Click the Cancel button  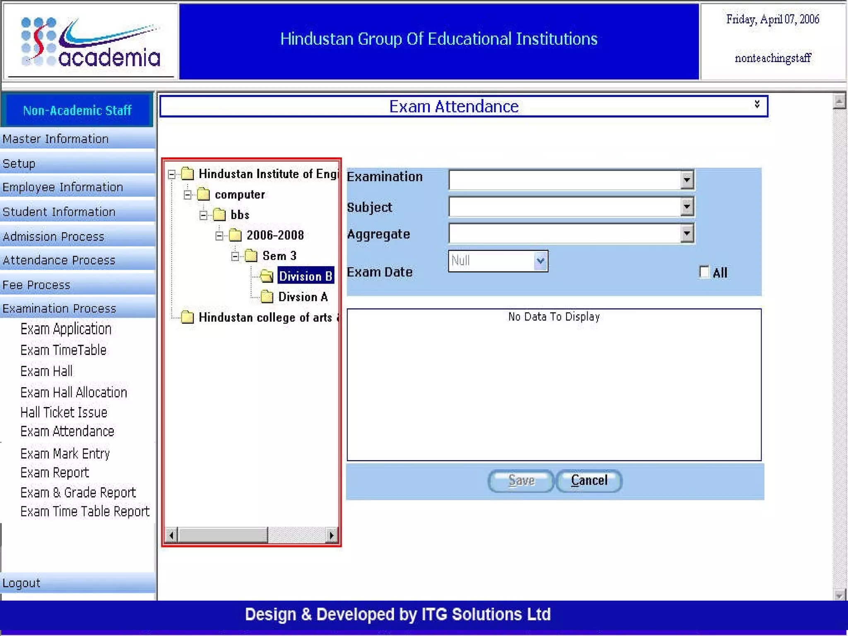click(x=589, y=480)
